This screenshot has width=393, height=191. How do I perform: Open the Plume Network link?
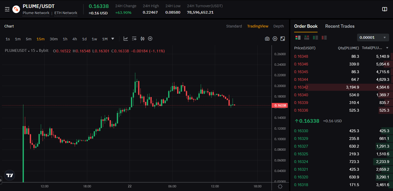click(36, 13)
